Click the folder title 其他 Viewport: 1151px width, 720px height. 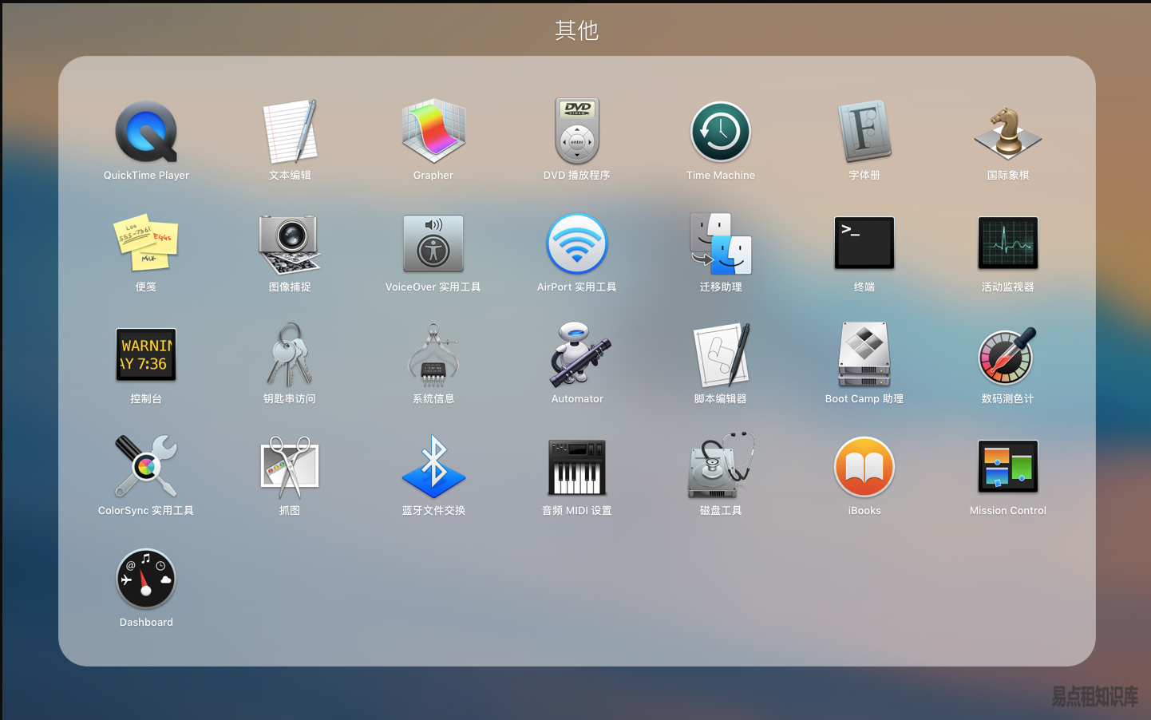point(576,30)
